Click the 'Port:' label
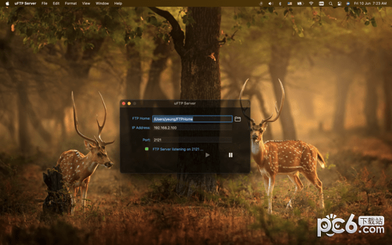The image size is (392, 245). pos(146,140)
